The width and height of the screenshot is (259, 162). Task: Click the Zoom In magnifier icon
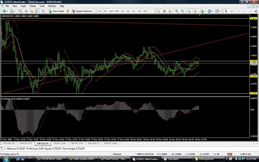point(177,11)
